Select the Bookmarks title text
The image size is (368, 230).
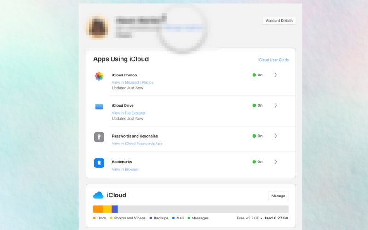[122, 162]
